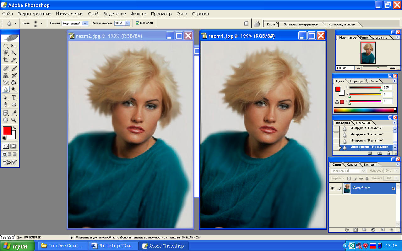Select the Path Selection arrow tool
The width and height of the screenshot is (402, 251).
(x=6, y=98)
